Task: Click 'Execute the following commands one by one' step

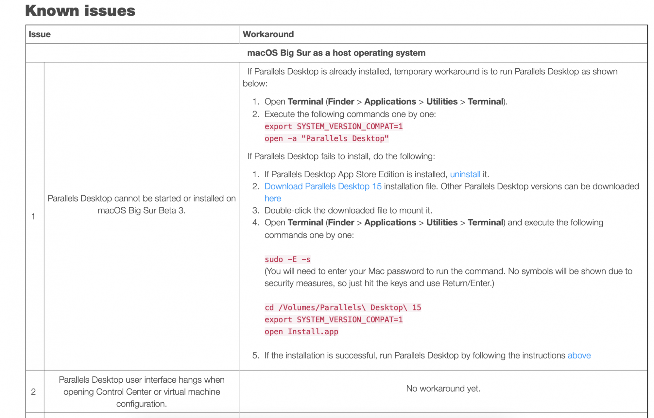Action: point(350,114)
